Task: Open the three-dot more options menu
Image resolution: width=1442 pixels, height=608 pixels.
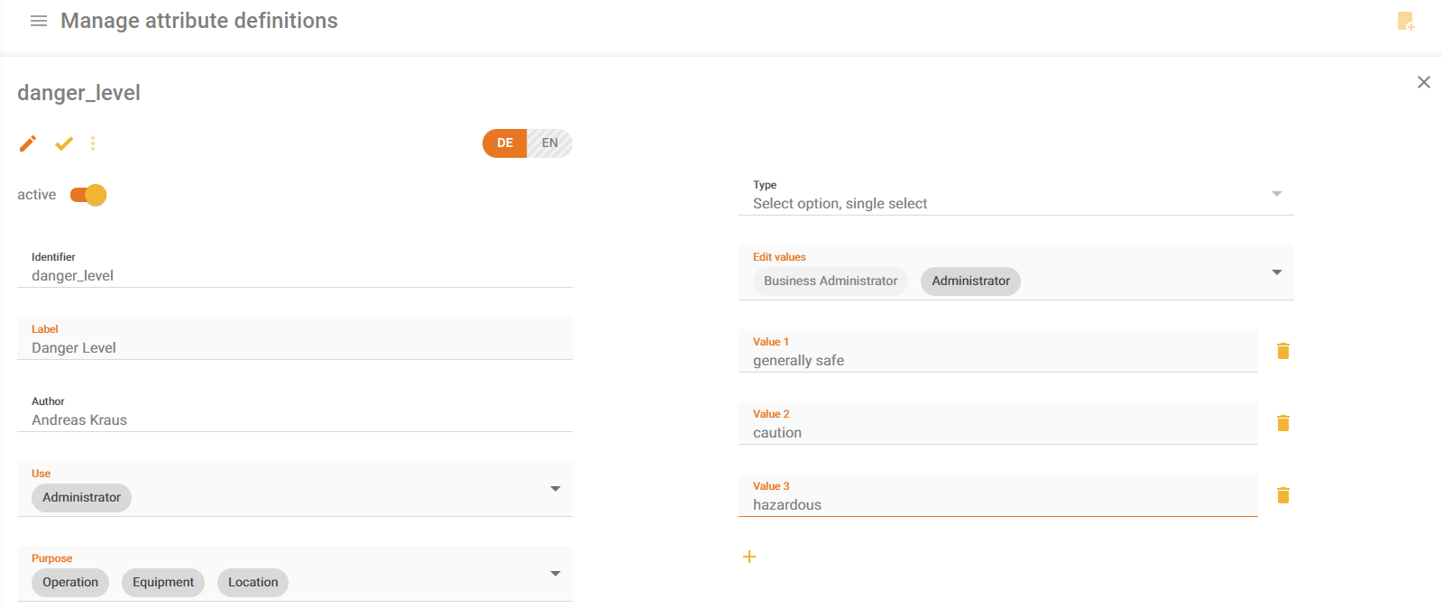Action: pyautogui.click(x=93, y=143)
